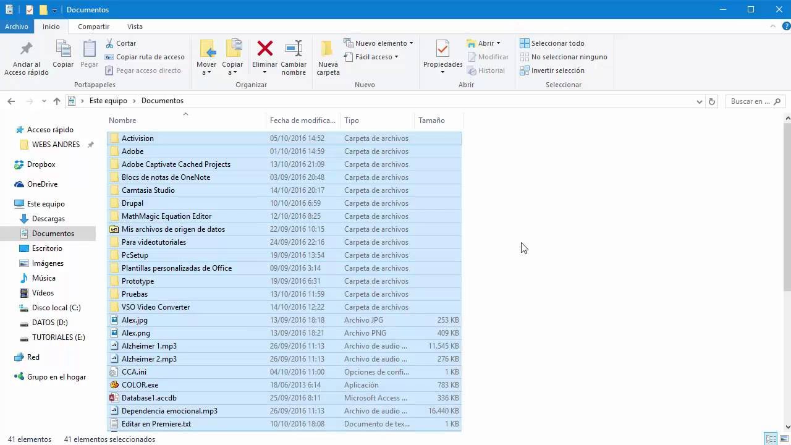The image size is (791, 445).
Task: Switch to the Compartir tab
Action: coord(93,27)
